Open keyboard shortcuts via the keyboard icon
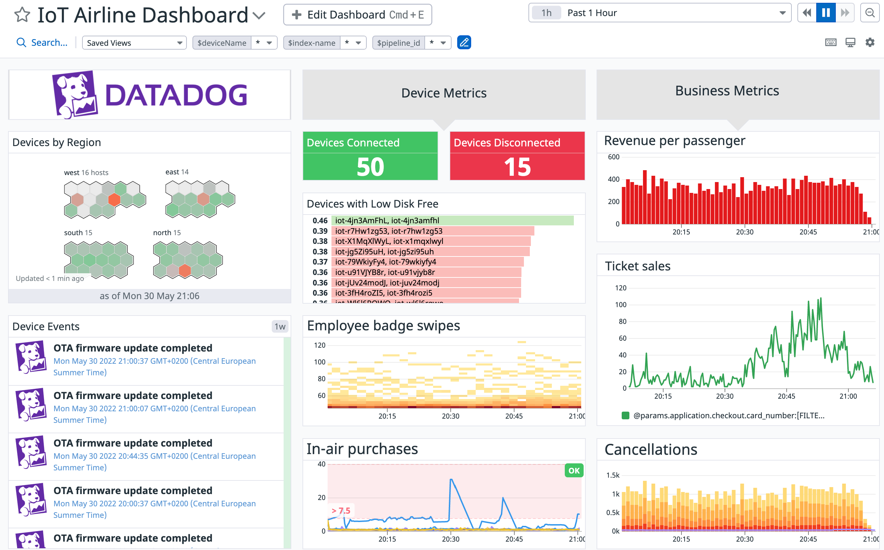 pyautogui.click(x=831, y=42)
